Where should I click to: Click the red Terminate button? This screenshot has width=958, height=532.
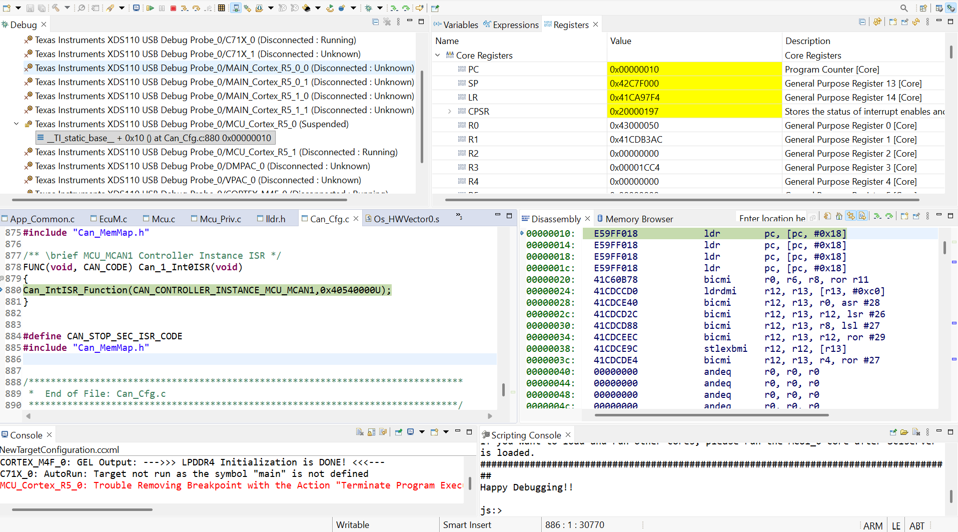173,8
